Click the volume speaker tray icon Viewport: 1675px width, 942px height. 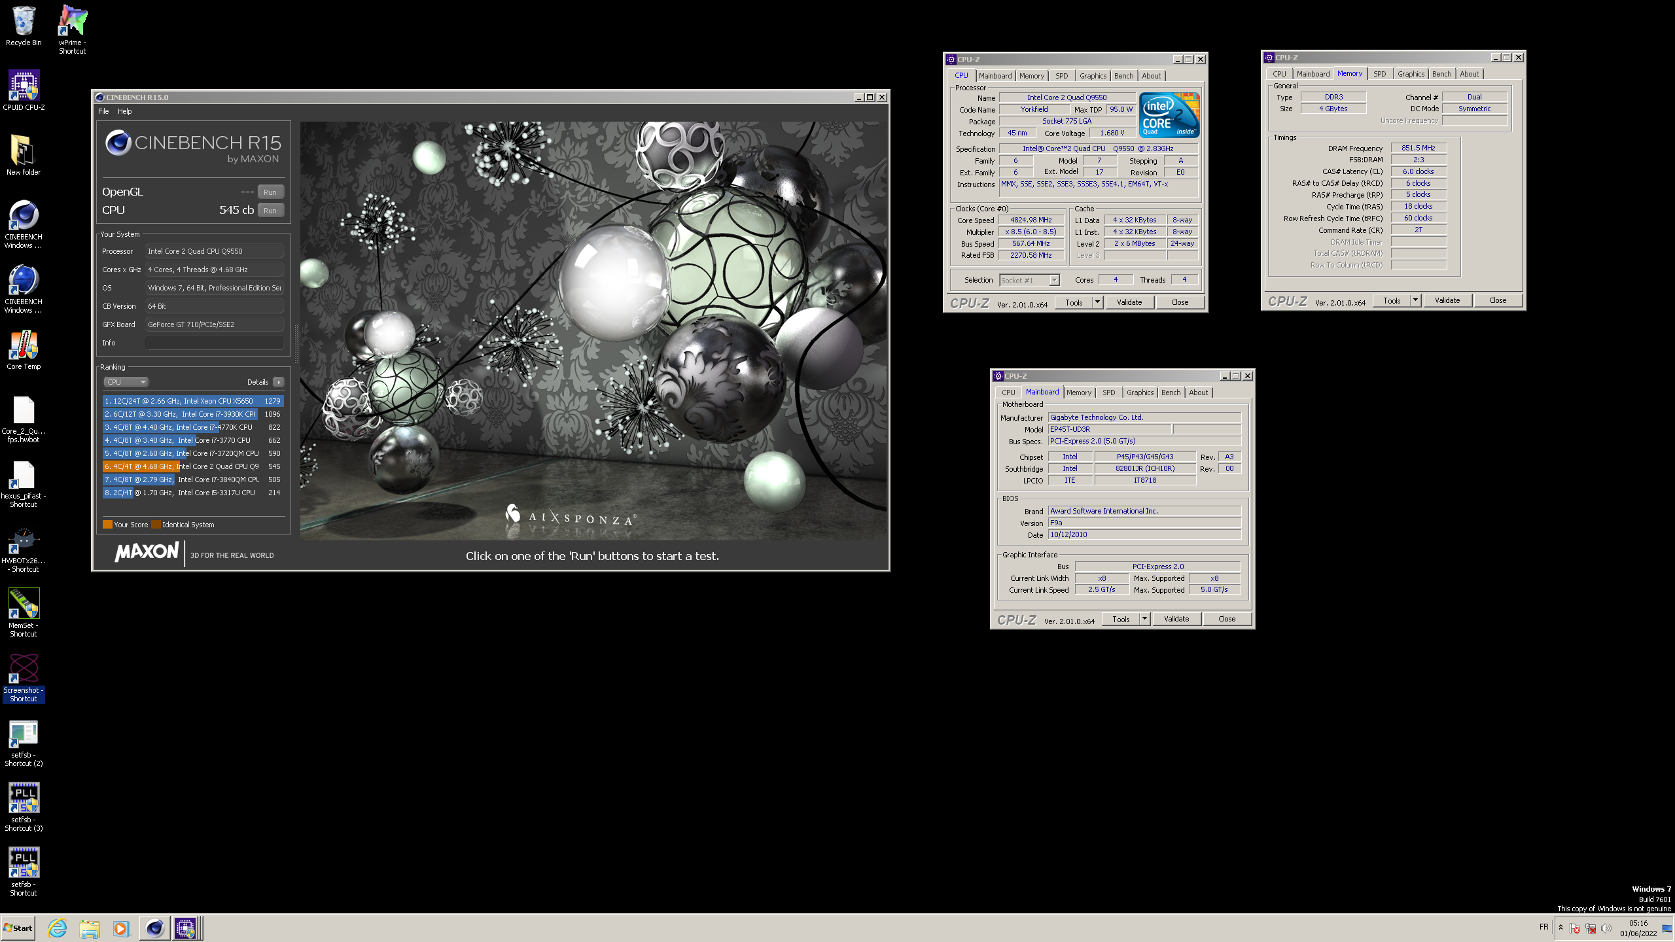click(1606, 929)
